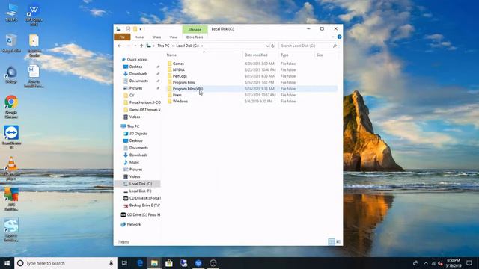479x269 pixels.
Task: Select the Games folder
Action: click(178, 64)
